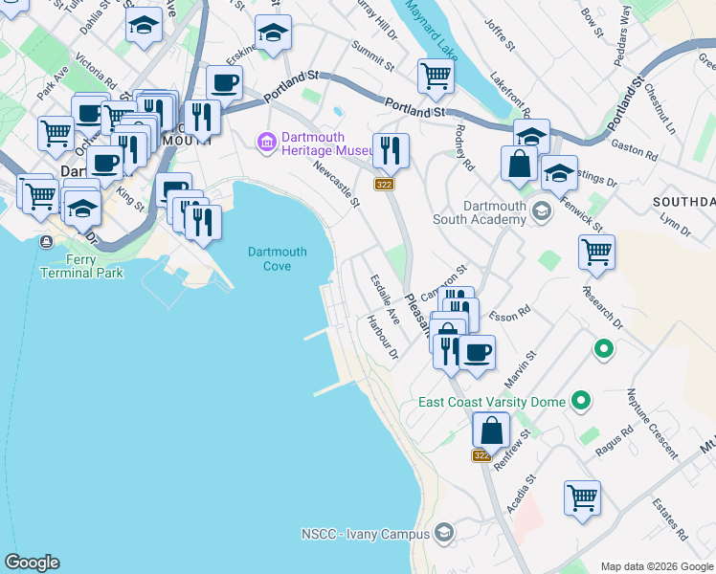Click the 322 route shield near Newcastle St
716x574 pixels.
[384, 185]
